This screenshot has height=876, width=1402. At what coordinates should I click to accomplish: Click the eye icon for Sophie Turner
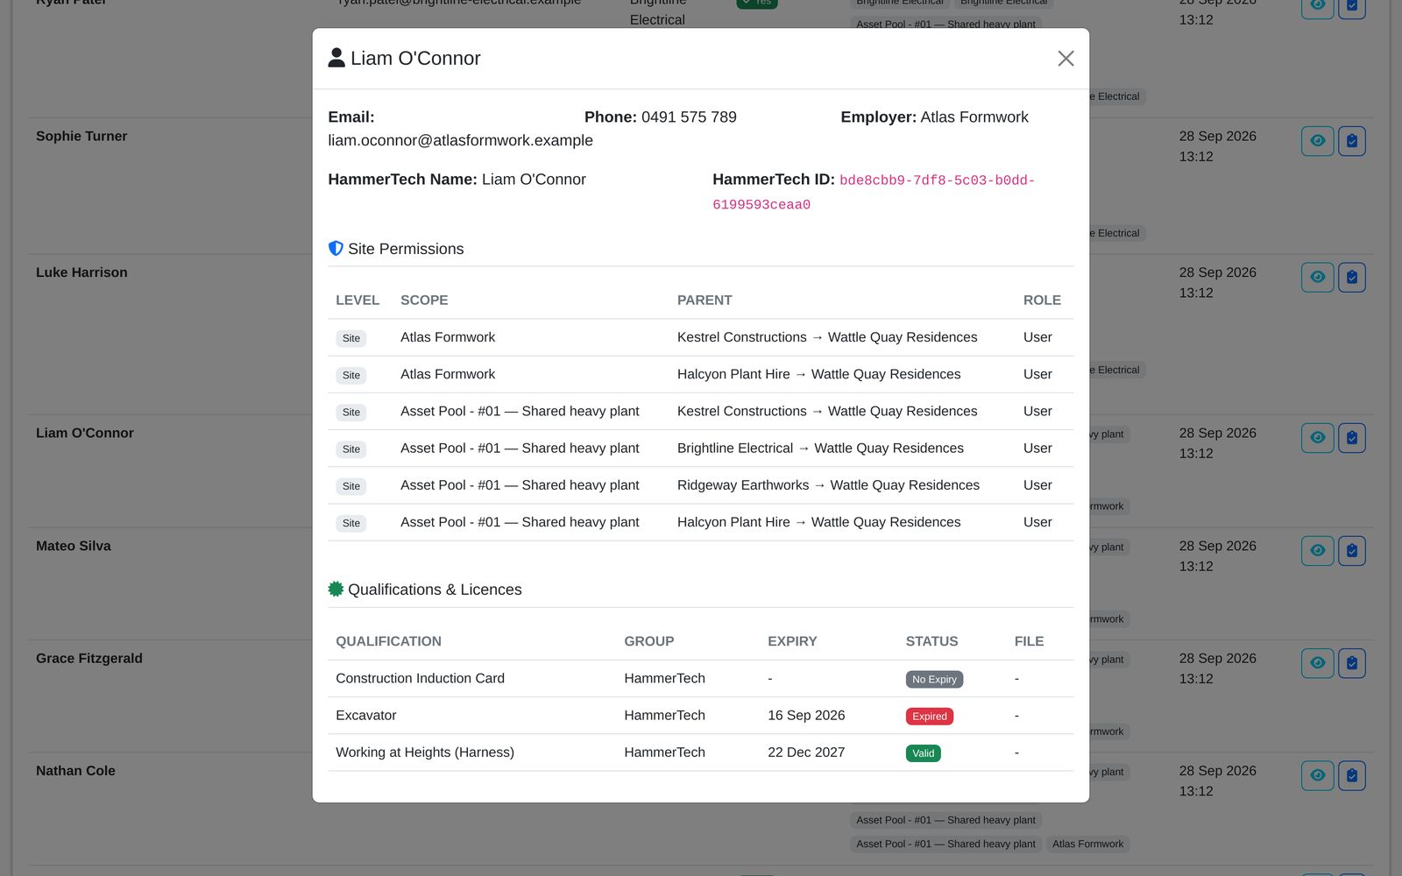coord(1317,141)
